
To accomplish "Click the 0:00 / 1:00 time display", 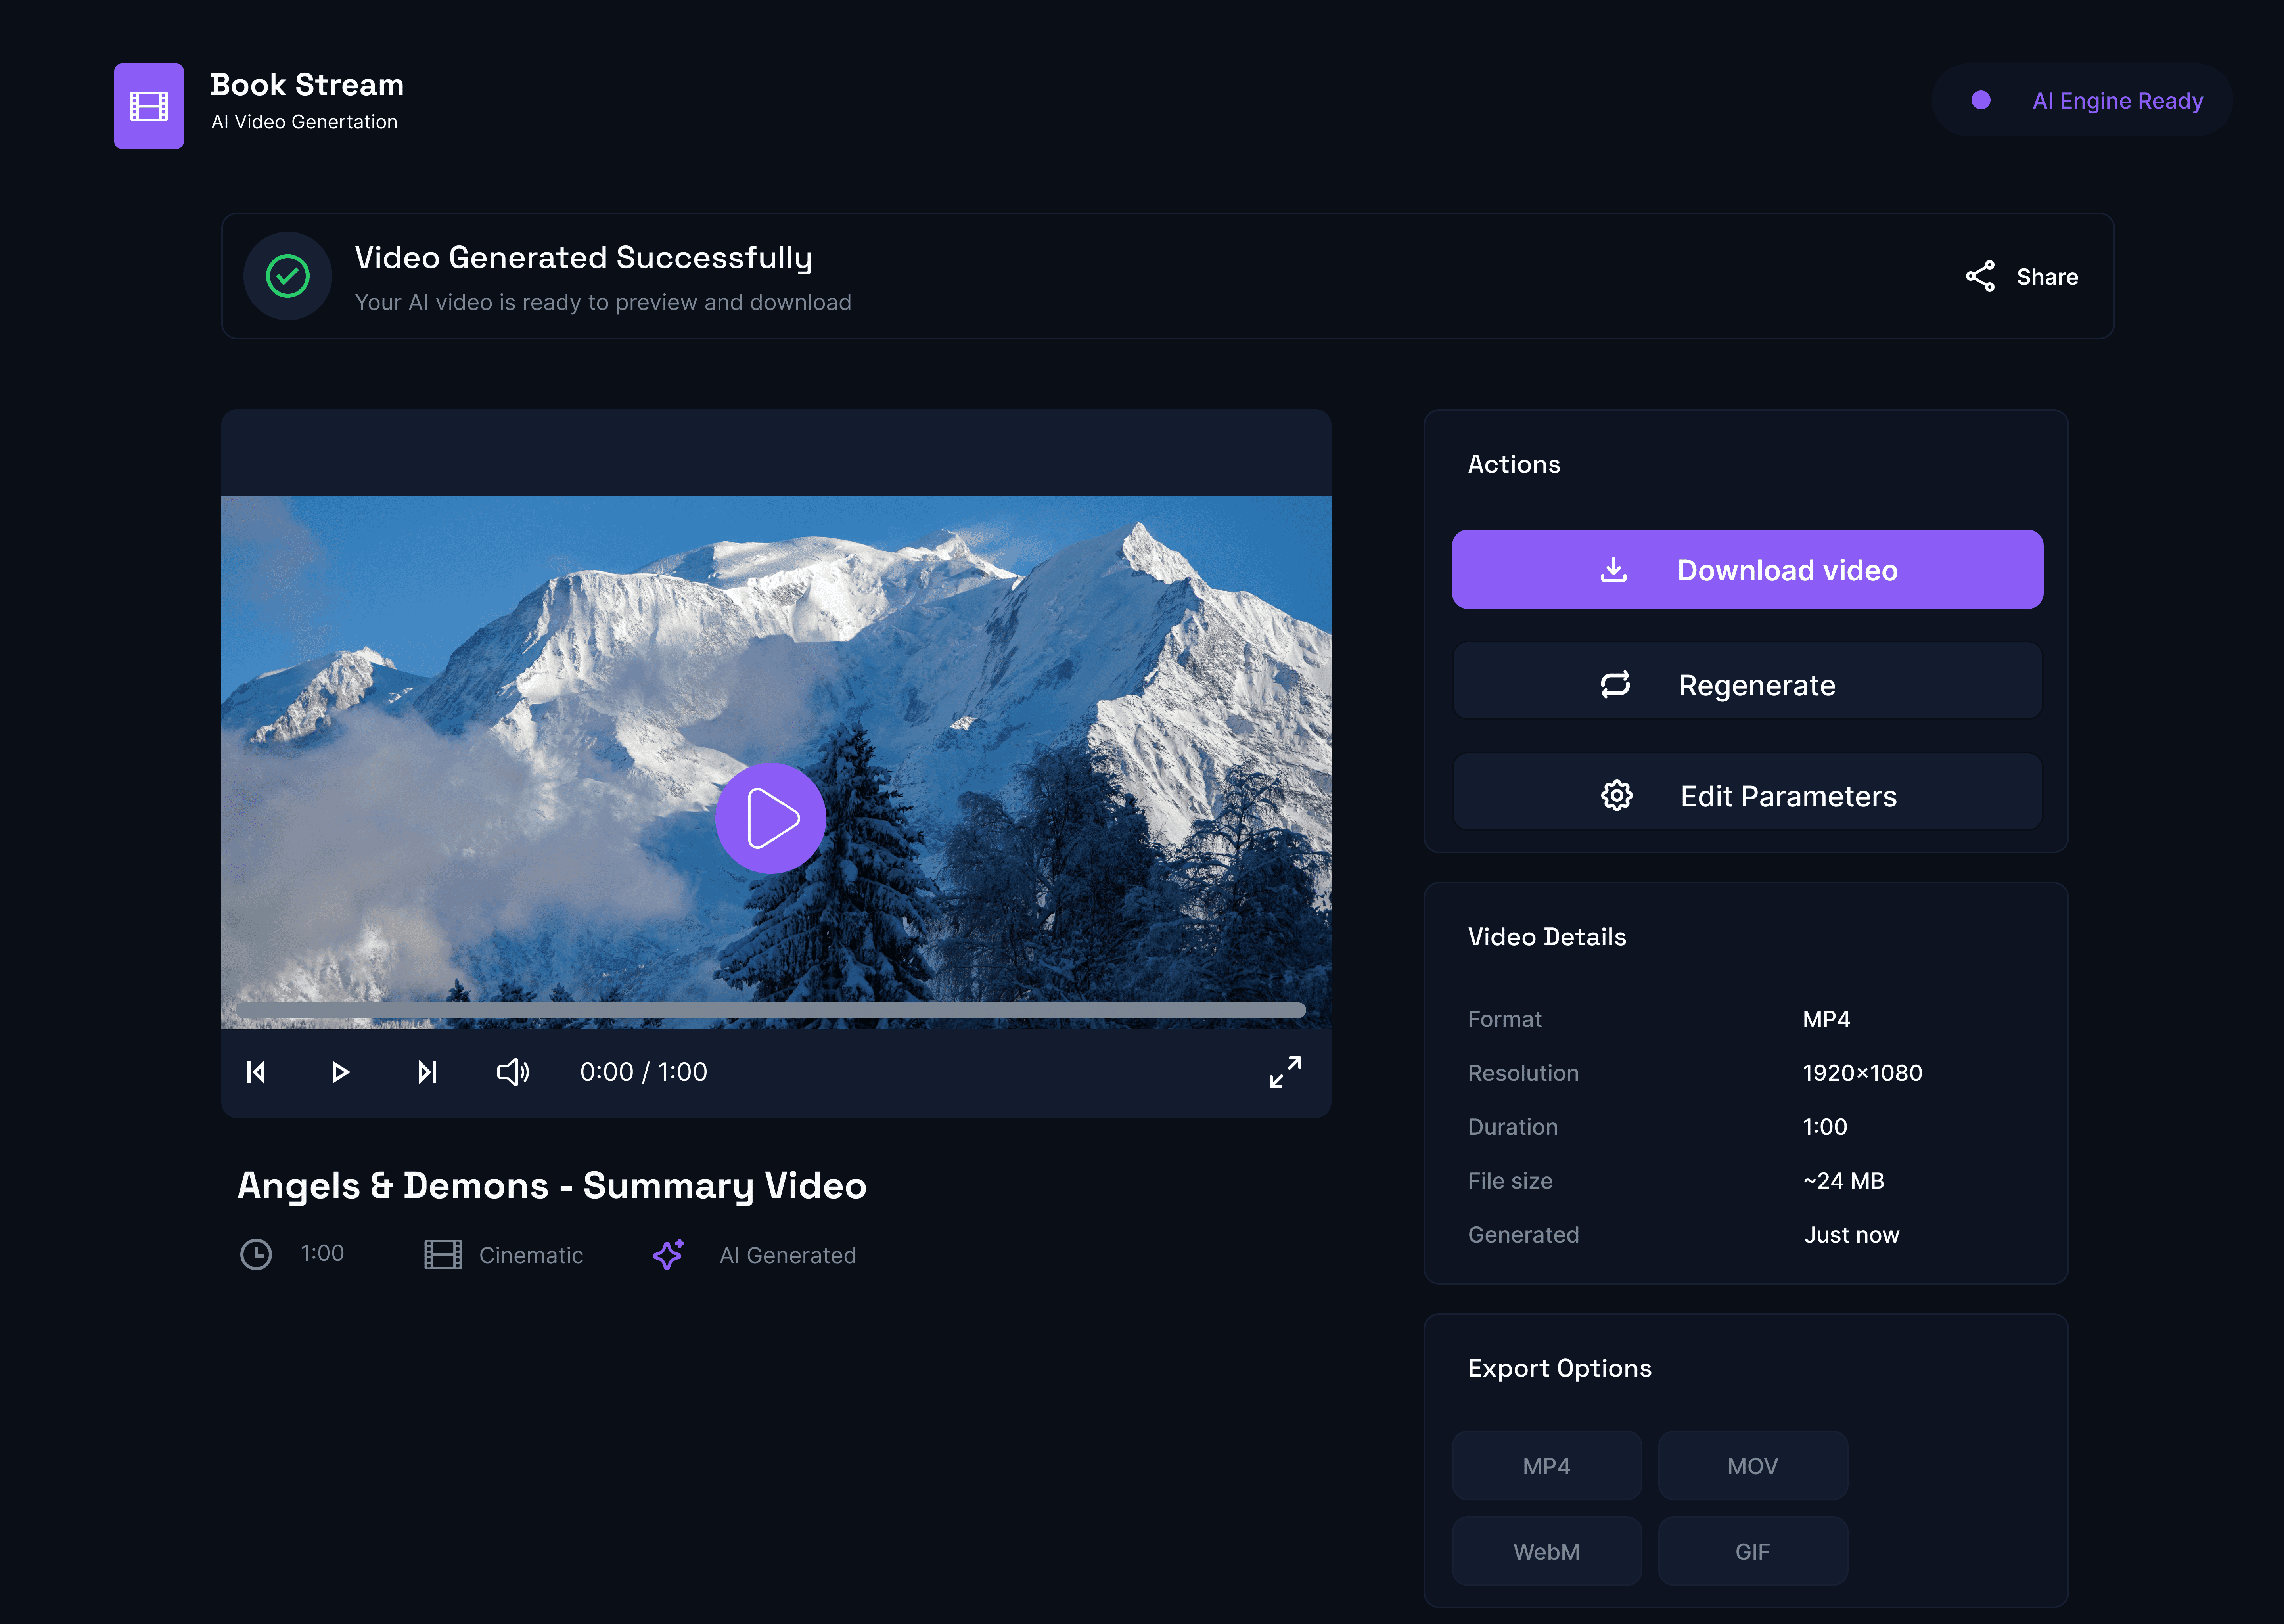I will coord(643,1072).
